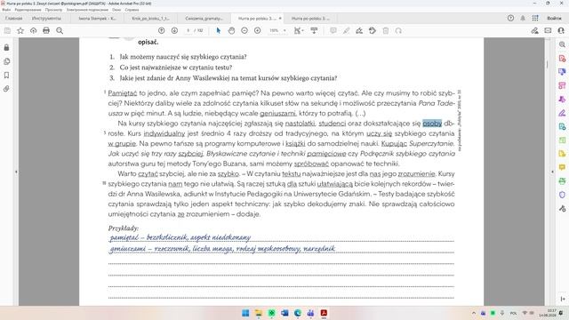Click the Войти sign-in button
Screen dimensions: 569x320
pyautogui.click(x=554, y=18)
